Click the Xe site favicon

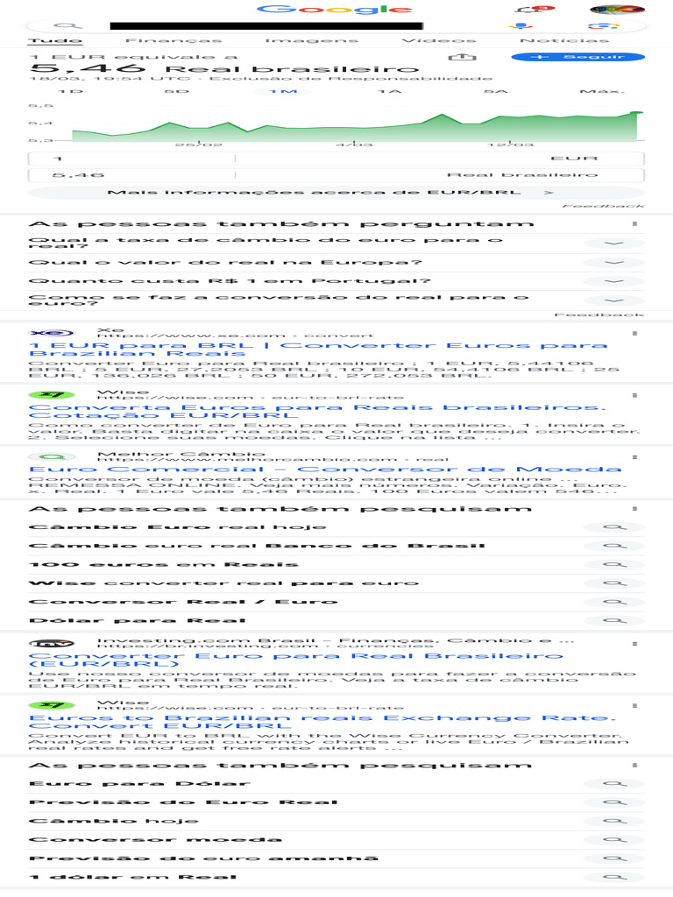click(52, 333)
